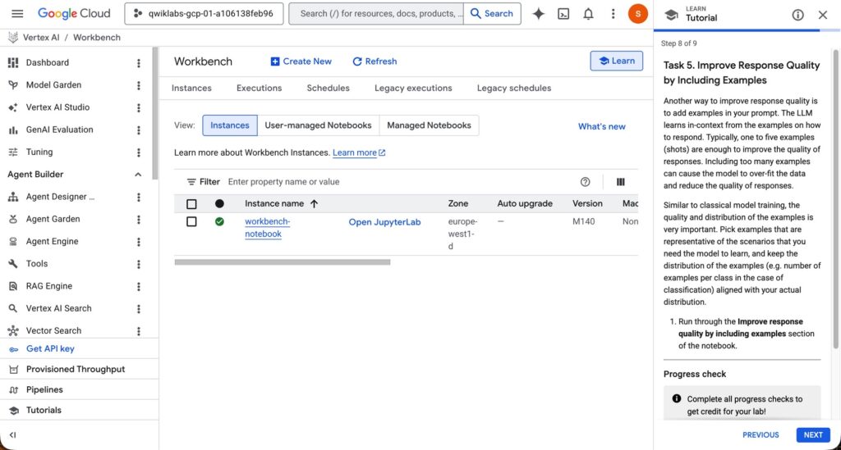Select the Instances view button
Viewport: 841px width, 450px height.
[230, 125]
